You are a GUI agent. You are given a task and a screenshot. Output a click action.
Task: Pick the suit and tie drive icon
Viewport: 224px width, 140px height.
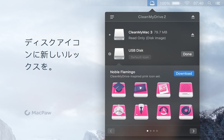point(141,112)
